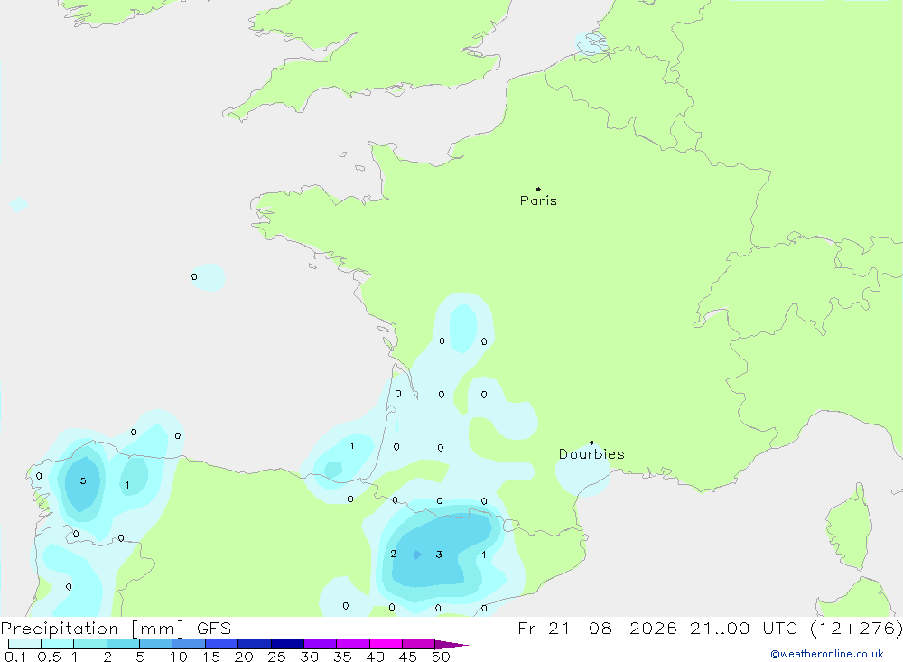The width and height of the screenshot is (903, 662).
Task: Pick the 1–2 legend color swatch
Action: (x=90, y=644)
